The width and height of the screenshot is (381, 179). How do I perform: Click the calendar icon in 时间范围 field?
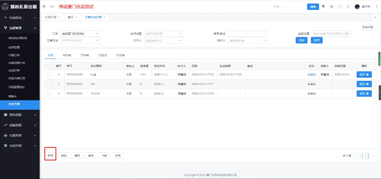point(180,34)
